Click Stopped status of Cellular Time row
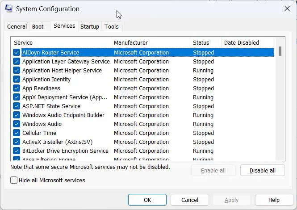This screenshot has height=210, width=297. (203, 133)
